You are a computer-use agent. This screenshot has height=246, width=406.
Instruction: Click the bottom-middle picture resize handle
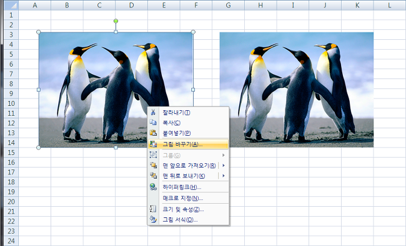click(116, 148)
